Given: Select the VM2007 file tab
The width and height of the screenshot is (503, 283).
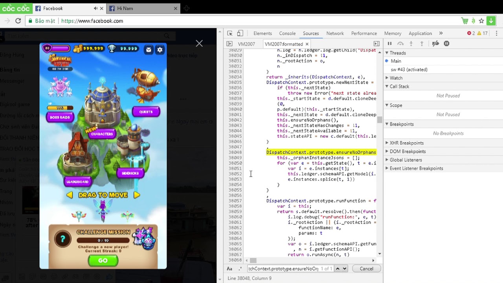Looking at the screenshot, I should (x=246, y=44).
